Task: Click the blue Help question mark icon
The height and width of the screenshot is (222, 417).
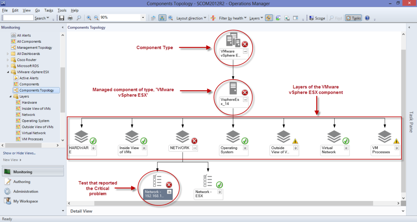Action: (x=367, y=18)
